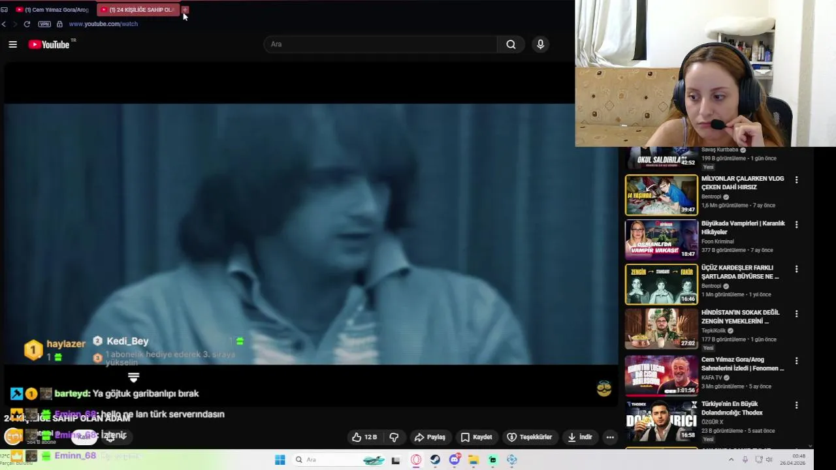
Task: Visit the TepkiKolik channel name
Action: click(713, 330)
